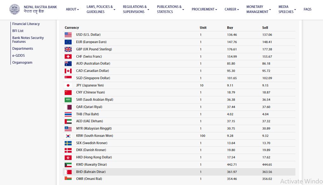Open the Laws, Policies & Guidelines dropdown

click(x=101, y=9)
